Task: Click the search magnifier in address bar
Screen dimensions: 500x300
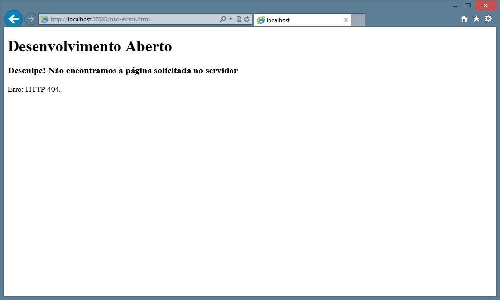Action: pos(223,19)
